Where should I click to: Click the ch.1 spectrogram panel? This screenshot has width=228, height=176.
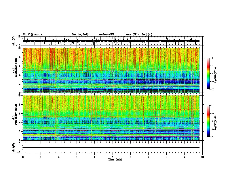click(x=111, y=70)
